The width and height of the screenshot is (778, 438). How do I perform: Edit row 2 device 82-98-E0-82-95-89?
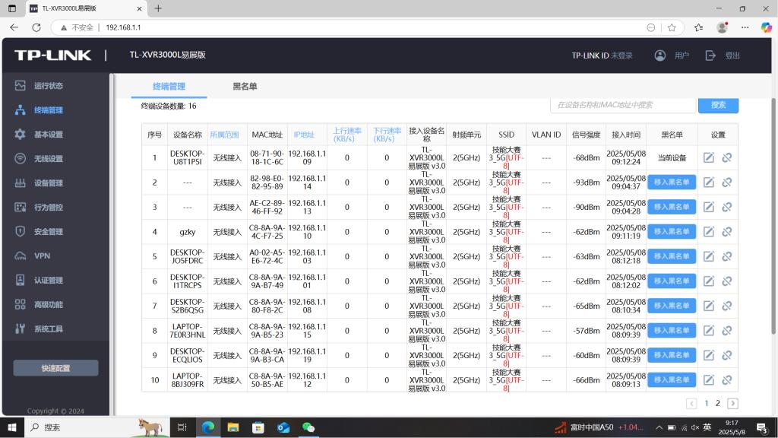pyautogui.click(x=709, y=182)
